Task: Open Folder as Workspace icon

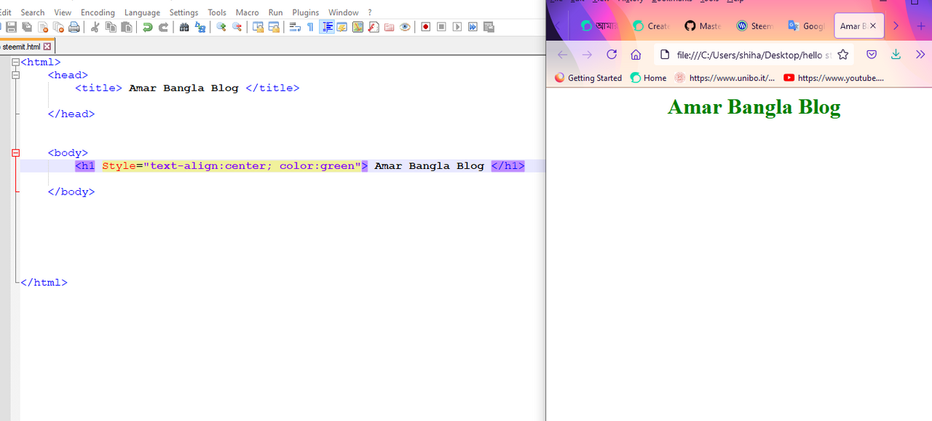Action: 389,27
